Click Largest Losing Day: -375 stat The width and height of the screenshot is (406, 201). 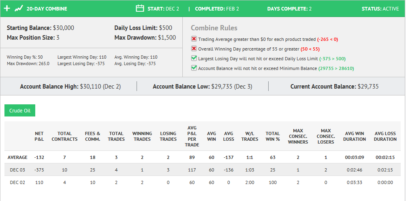pyautogui.click(x=81, y=63)
